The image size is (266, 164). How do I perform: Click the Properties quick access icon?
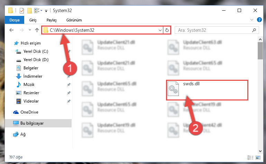click(x=22, y=11)
